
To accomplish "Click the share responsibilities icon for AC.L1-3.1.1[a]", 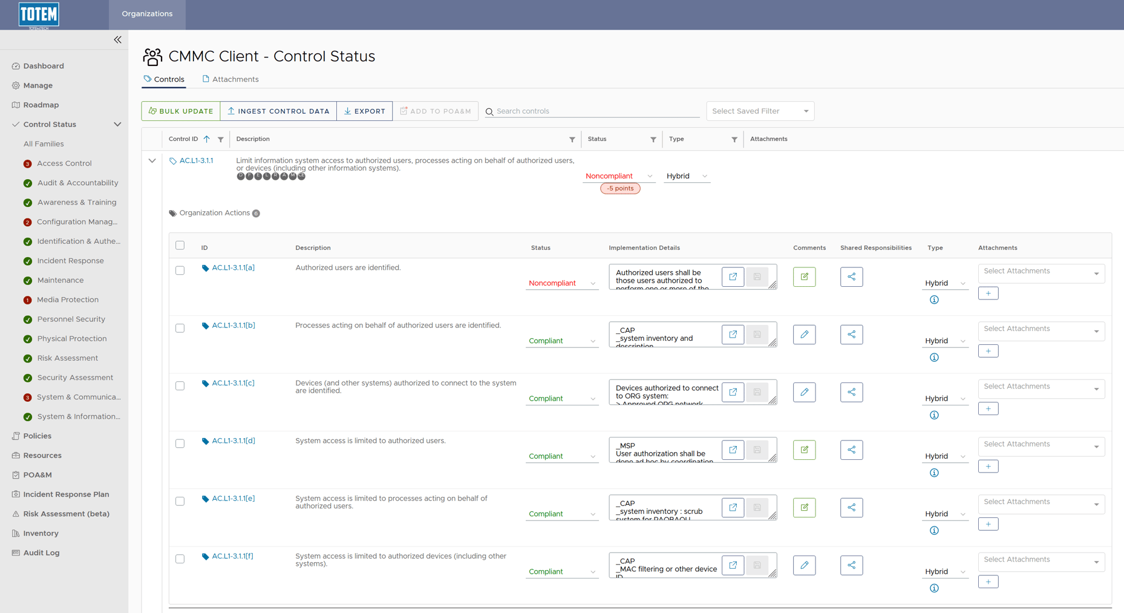I will pos(851,277).
